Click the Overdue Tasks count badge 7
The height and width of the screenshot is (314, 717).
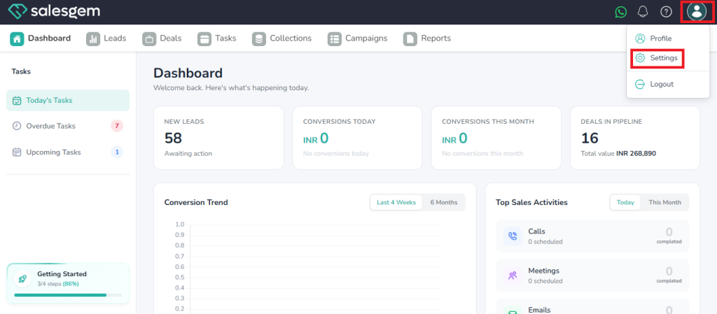click(117, 126)
